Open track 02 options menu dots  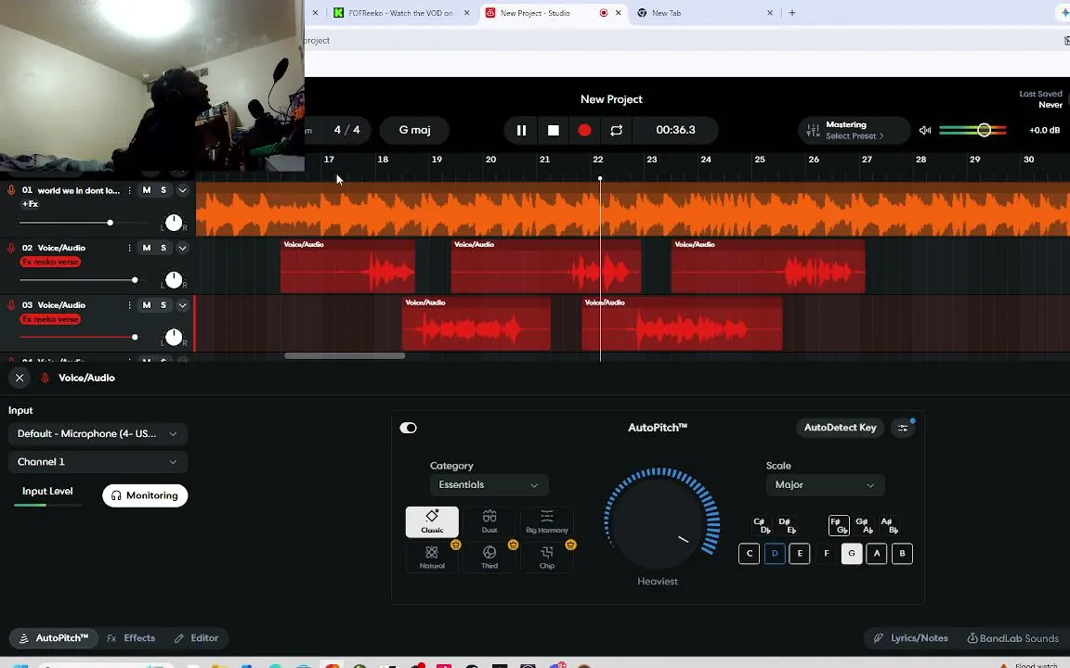pos(130,248)
